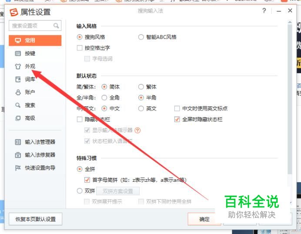The image size is (301, 234).
Task: Click the 搜索 magnifier icon in sidebar
Action: point(18,105)
